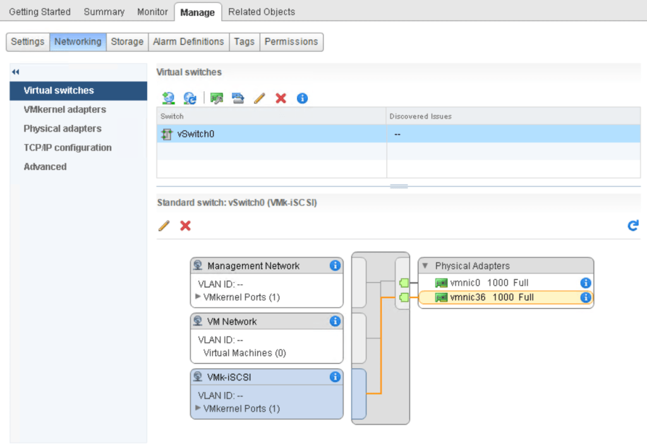Viewport: 647px width, 447px height.
Task: Click the vmnic36 network card icon
Action: click(441, 297)
